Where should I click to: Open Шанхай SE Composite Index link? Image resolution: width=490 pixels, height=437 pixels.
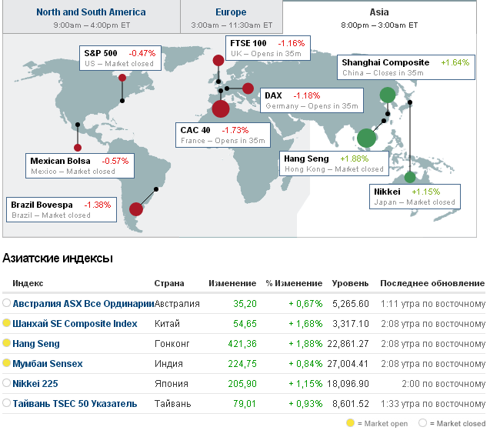[75, 324]
